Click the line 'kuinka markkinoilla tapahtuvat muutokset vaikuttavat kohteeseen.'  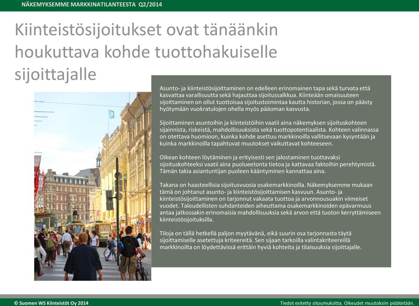[x=246, y=143]
